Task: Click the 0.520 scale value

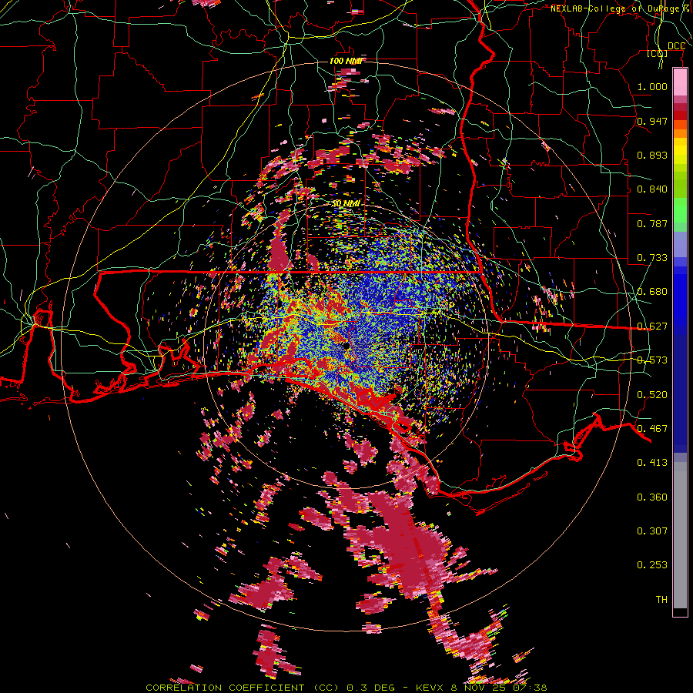Action: coord(652,395)
